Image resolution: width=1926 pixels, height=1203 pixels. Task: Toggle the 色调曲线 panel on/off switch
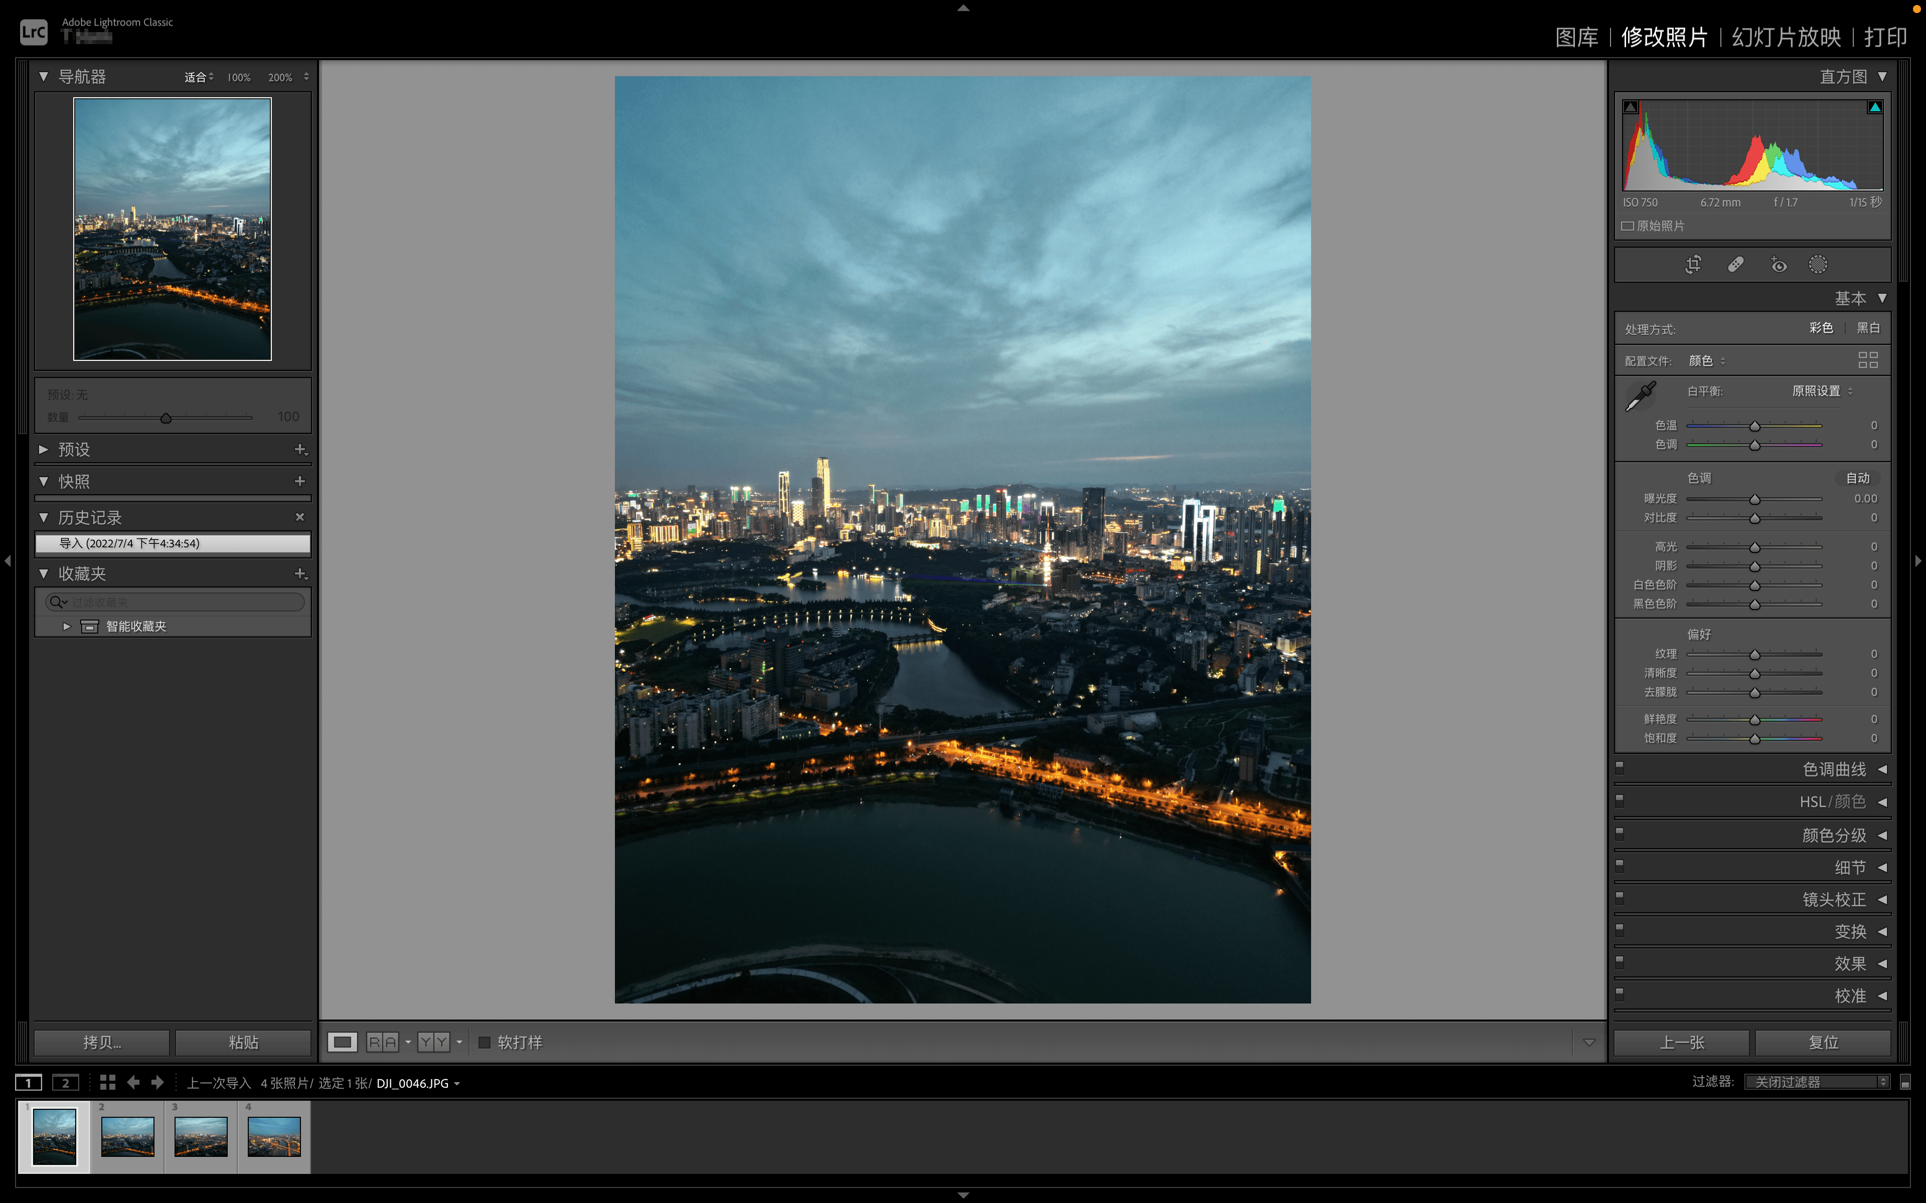(1620, 768)
